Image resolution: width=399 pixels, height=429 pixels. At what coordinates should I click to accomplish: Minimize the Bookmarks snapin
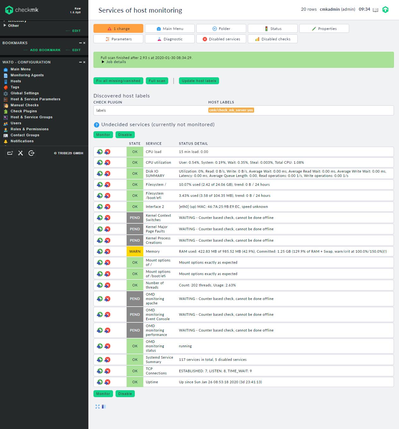click(80, 43)
